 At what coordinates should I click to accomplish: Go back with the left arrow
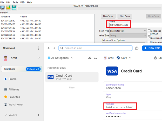(x=49, y=48)
